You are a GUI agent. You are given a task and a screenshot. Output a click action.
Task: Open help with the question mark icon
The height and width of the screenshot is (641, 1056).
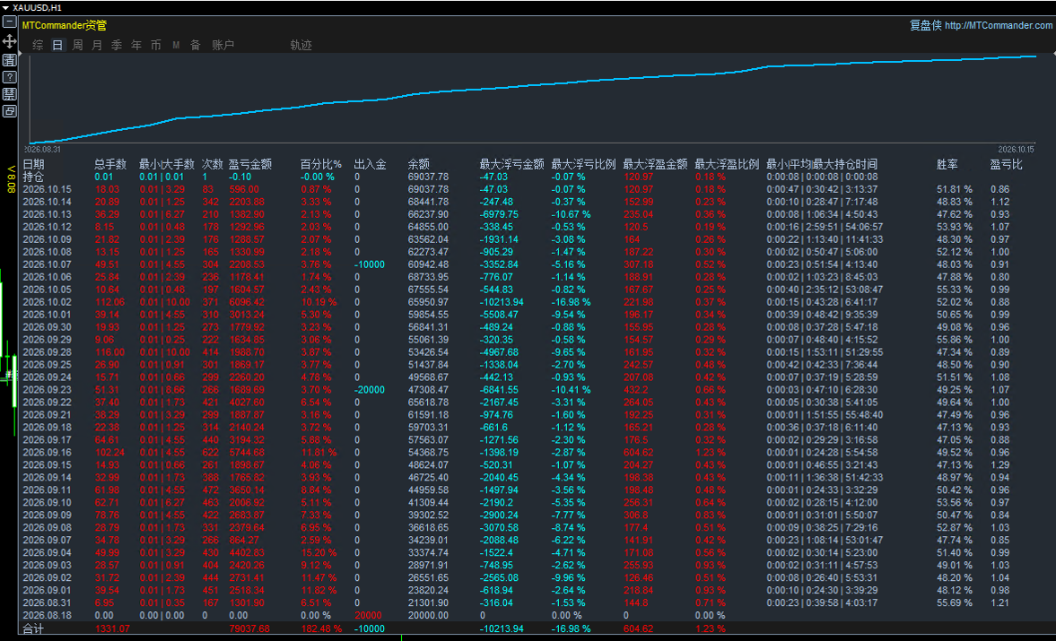point(10,77)
